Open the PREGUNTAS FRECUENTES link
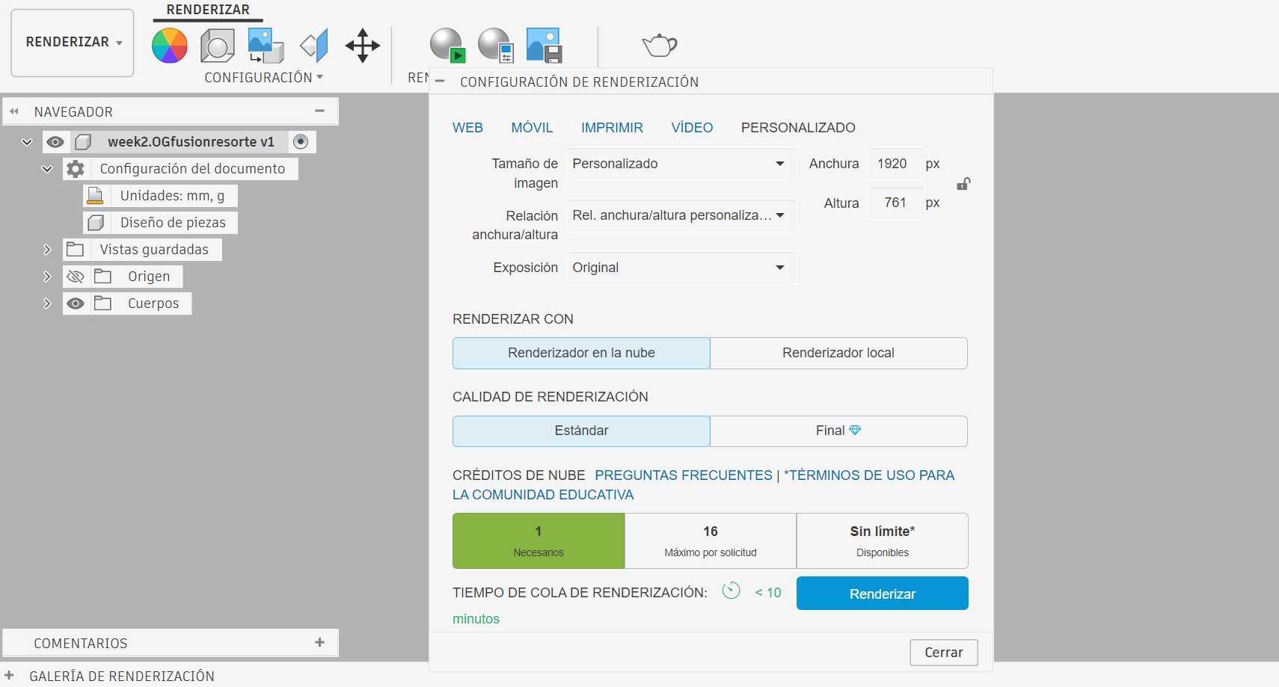The width and height of the screenshot is (1279, 687). pyautogui.click(x=684, y=475)
